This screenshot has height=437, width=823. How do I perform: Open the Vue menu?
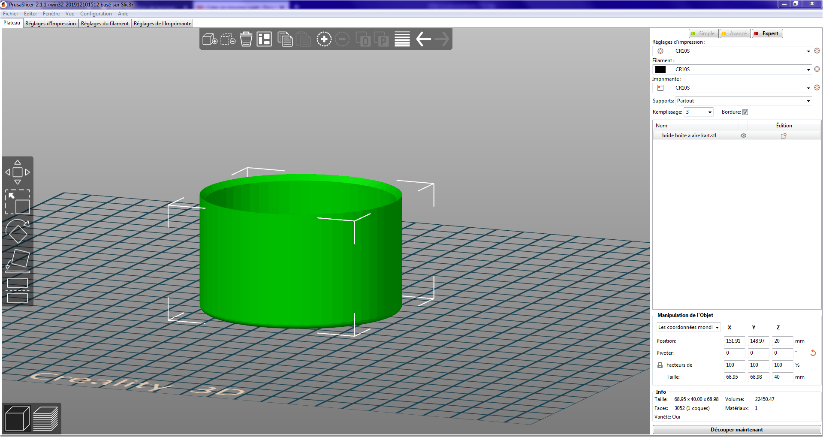pyautogui.click(x=70, y=14)
